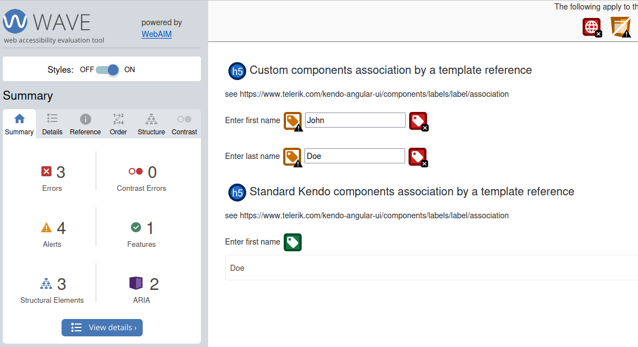638x347 pixels.
Task: Click the h5 heading icon beside Custom components
Action: coord(237,71)
